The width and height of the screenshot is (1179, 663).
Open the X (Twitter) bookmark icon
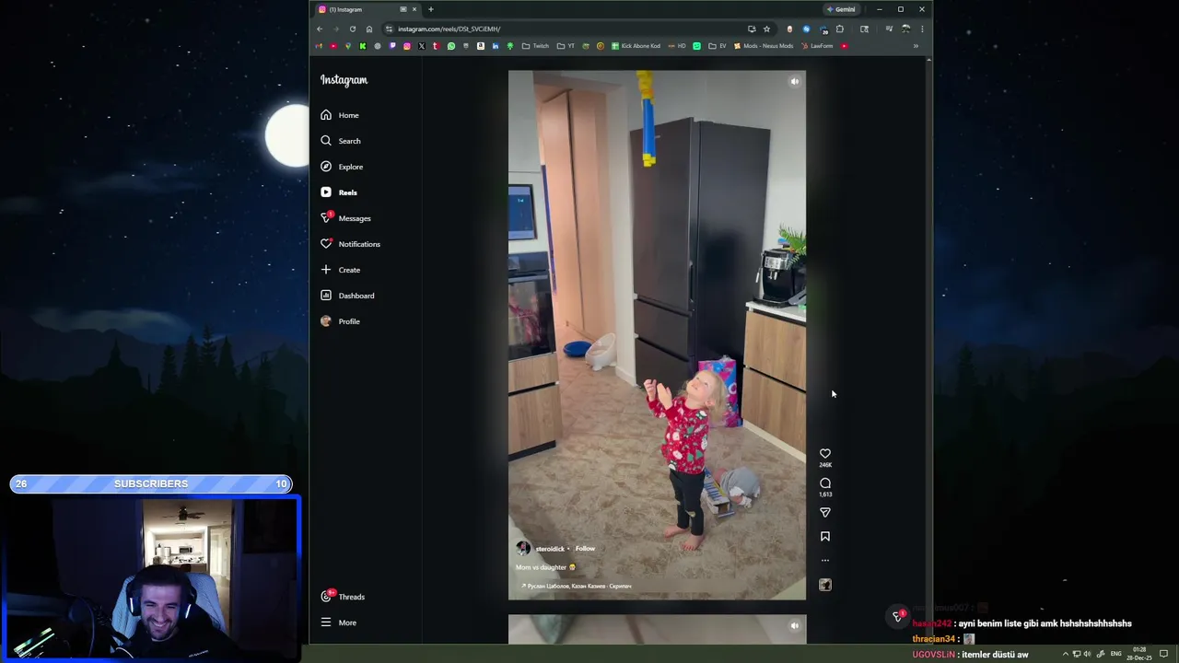pyautogui.click(x=422, y=46)
